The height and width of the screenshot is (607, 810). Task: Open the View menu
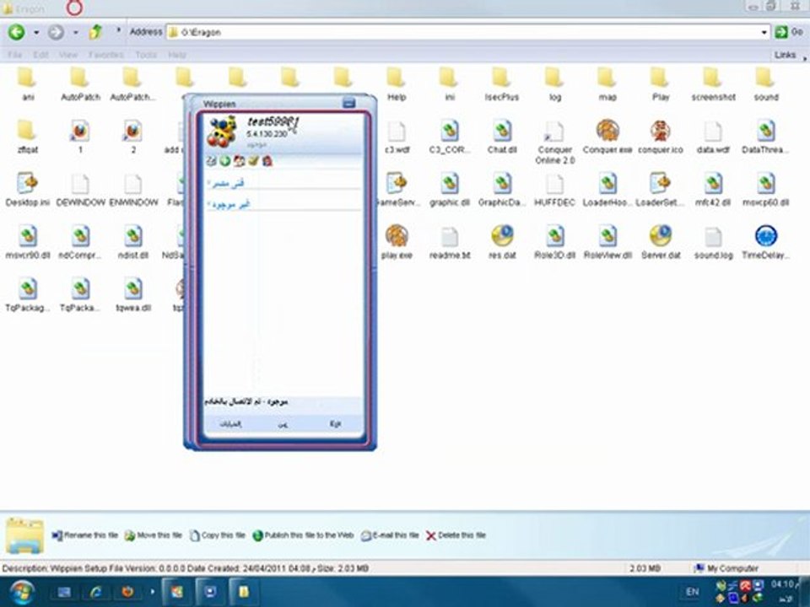[67, 55]
